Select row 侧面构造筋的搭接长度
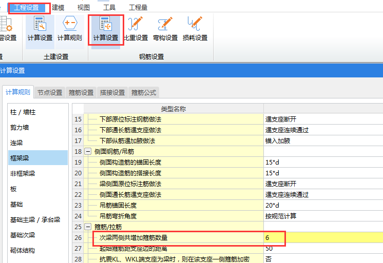 pos(174,173)
